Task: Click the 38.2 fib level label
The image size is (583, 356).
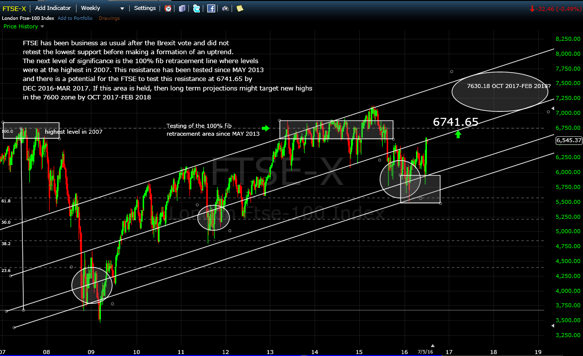Action: 6,244
